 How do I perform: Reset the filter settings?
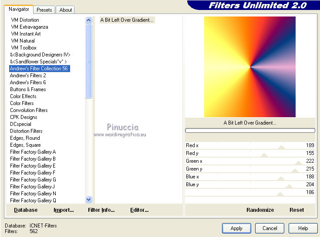coord(296,210)
